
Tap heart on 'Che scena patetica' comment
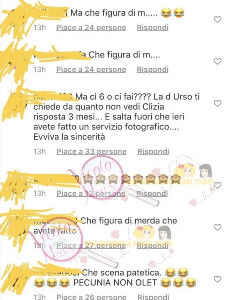point(217,279)
